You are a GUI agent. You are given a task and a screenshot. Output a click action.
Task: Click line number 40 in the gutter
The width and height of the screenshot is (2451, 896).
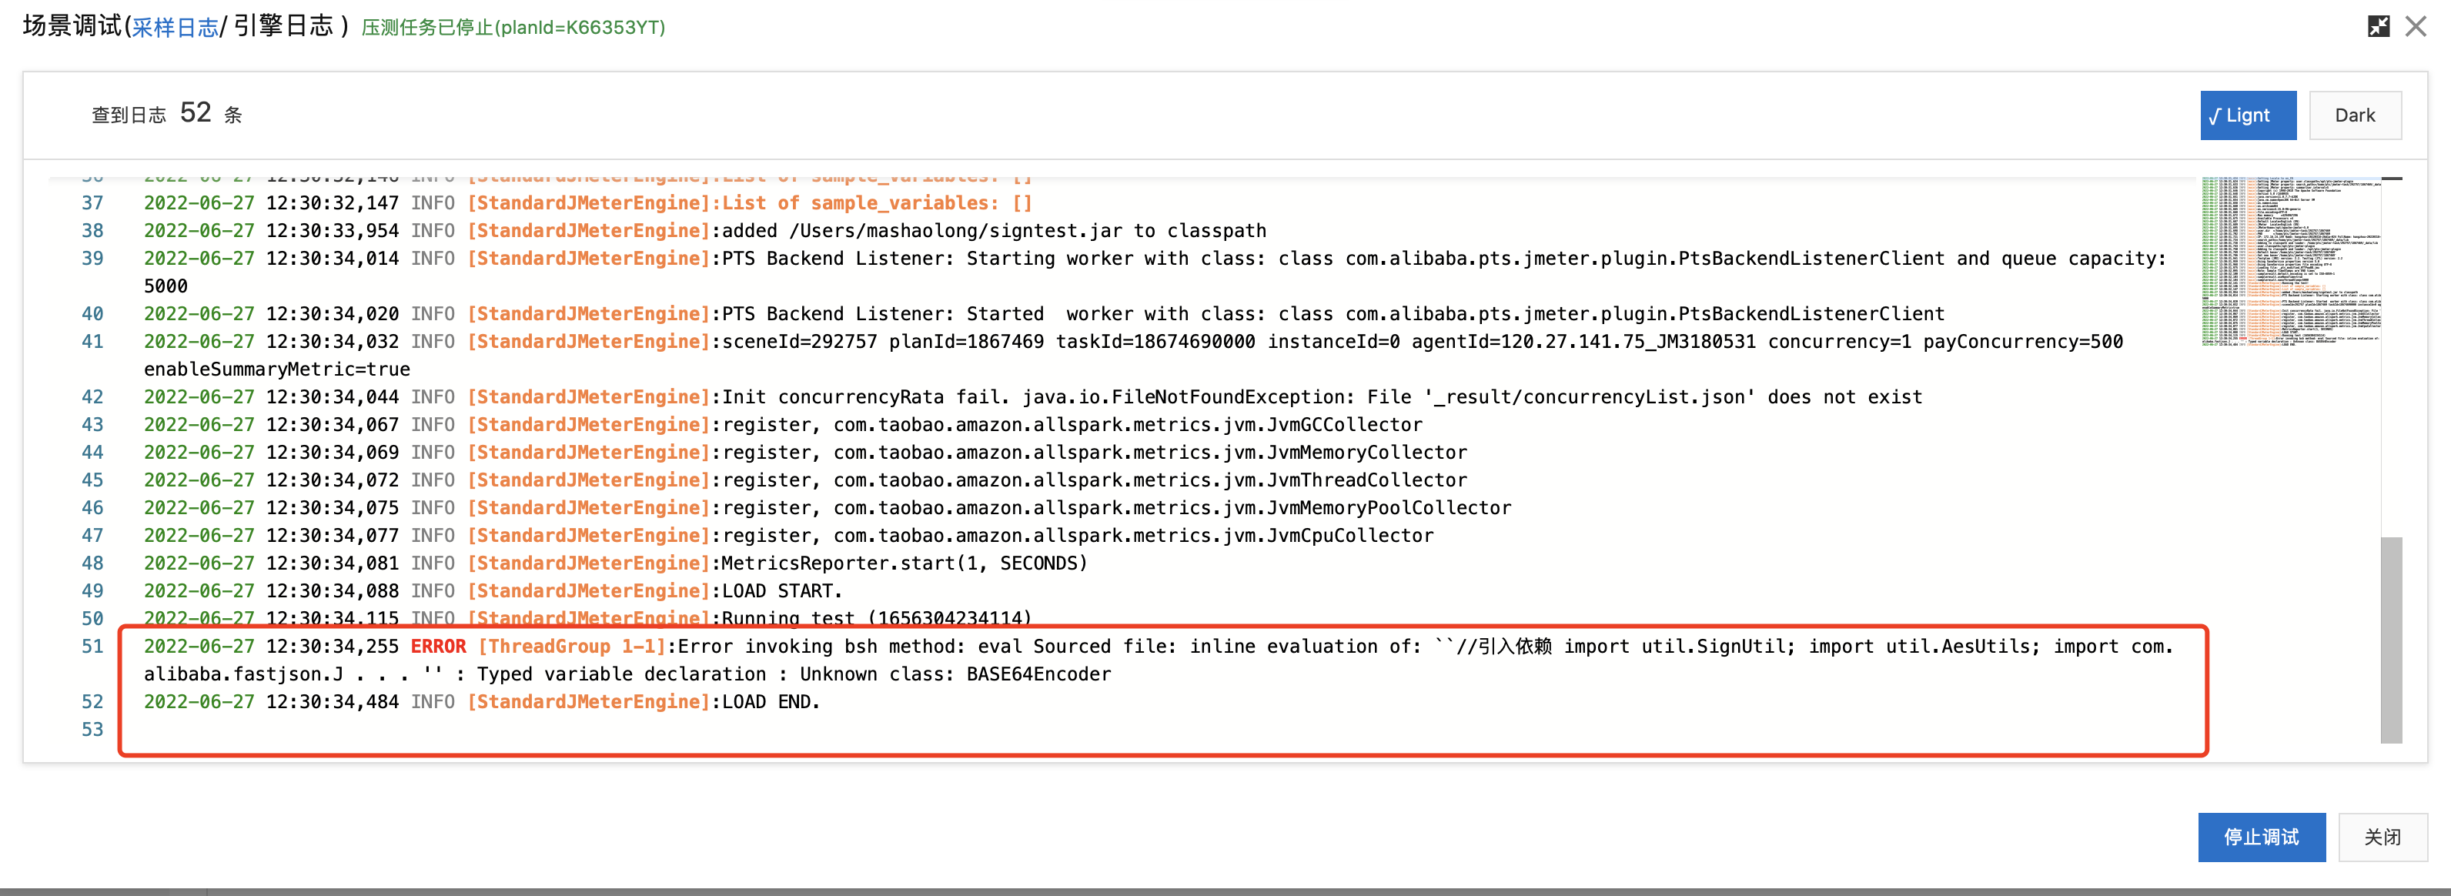tap(92, 314)
